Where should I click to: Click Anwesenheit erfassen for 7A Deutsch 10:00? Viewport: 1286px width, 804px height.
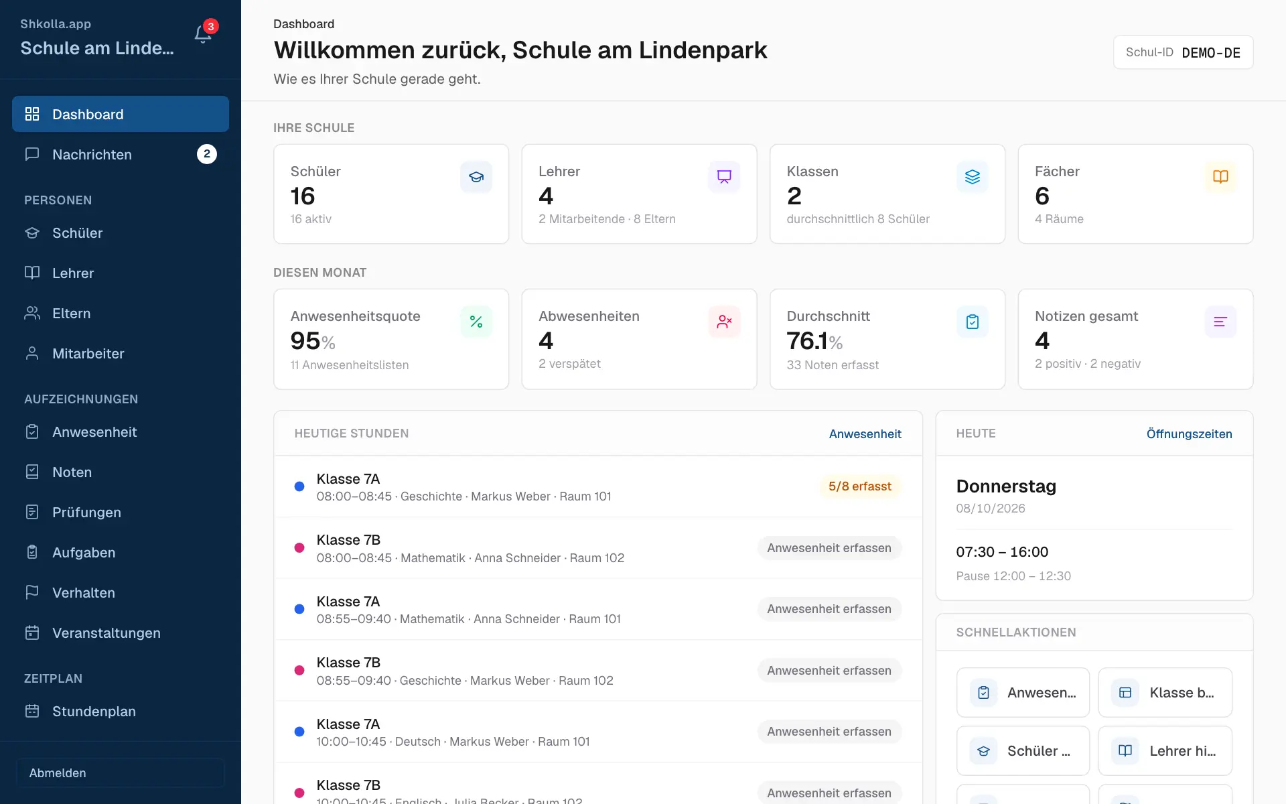click(829, 732)
